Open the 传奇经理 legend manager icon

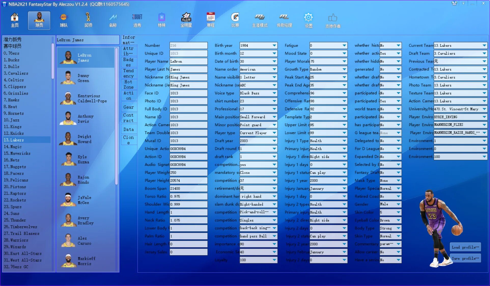click(284, 20)
